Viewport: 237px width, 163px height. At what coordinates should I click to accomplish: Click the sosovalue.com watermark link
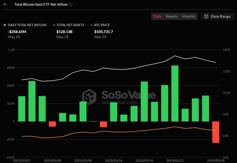(x=119, y=102)
